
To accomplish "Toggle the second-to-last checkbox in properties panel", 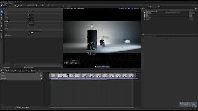I will pyautogui.click(x=28, y=35).
